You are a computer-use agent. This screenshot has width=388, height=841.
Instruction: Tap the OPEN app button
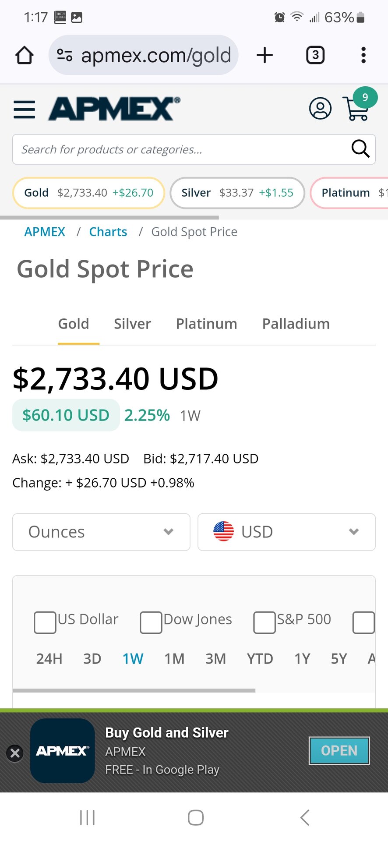click(x=339, y=751)
